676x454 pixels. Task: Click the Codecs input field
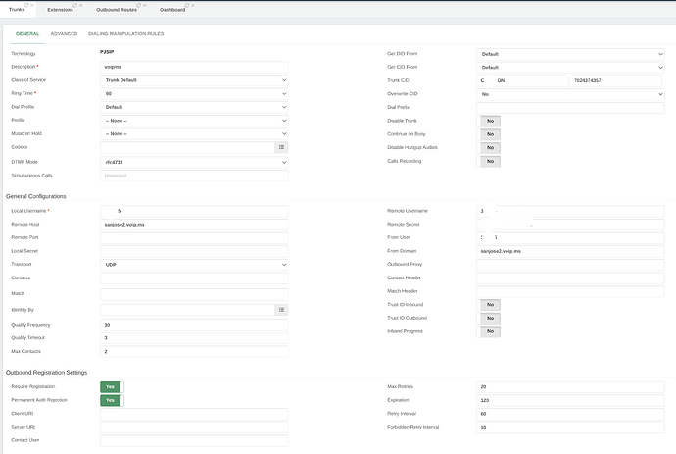(x=187, y=147)
